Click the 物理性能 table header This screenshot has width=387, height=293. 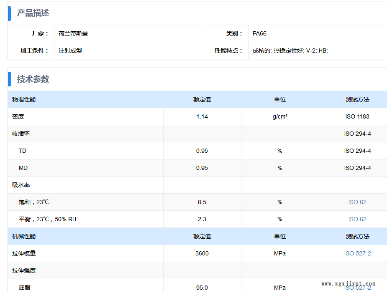point(24,99)
